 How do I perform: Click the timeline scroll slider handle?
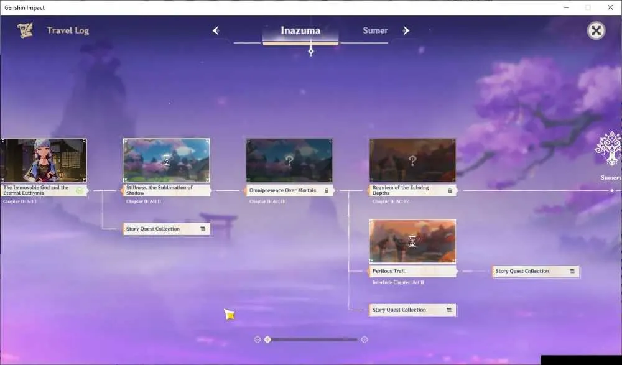(267, 340)
